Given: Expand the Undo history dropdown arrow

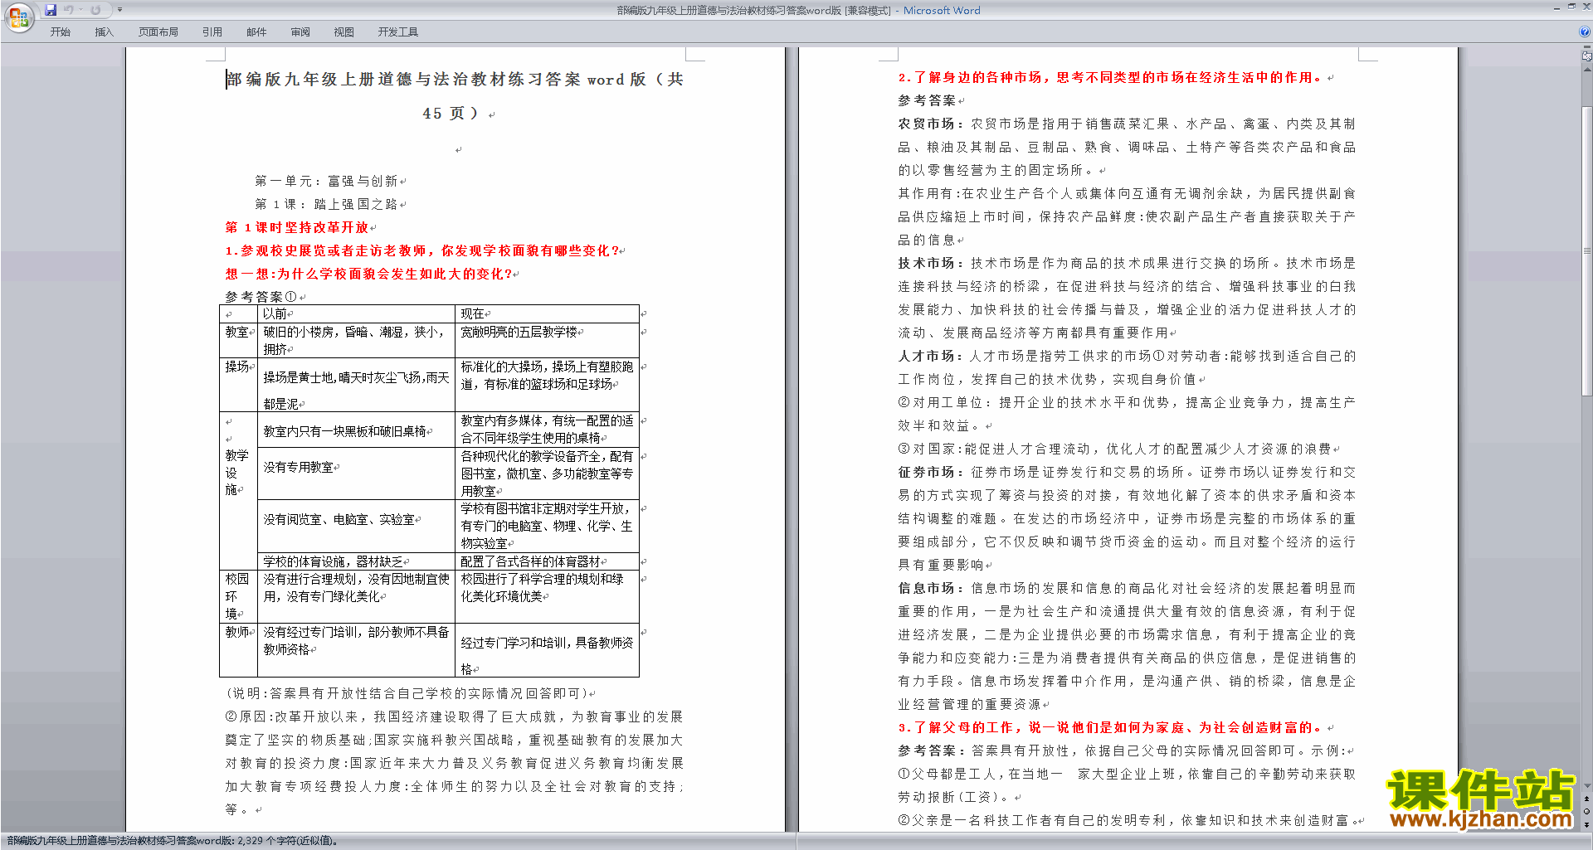Looking at the screenshot, I should pos(80,10).
